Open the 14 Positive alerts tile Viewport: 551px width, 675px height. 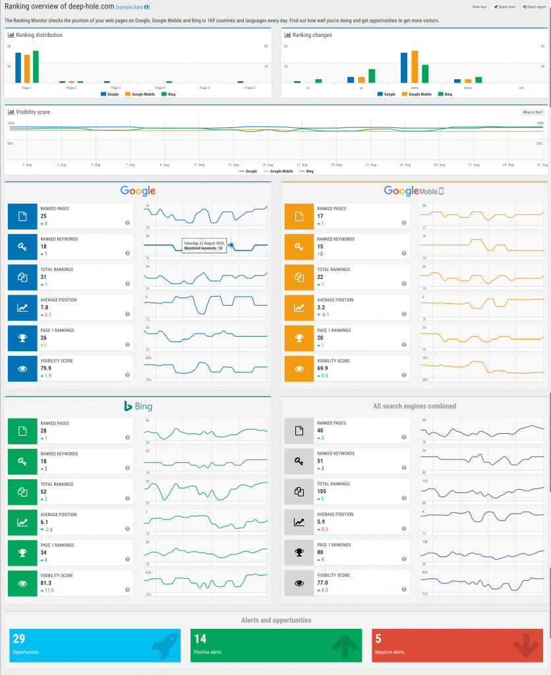[x=276, y=646]
